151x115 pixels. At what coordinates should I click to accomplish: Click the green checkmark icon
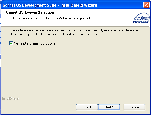[11, 43]
